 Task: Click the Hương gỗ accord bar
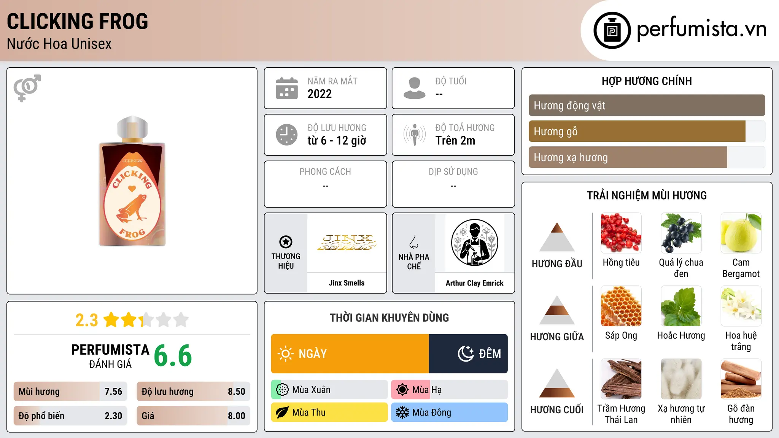647,131
